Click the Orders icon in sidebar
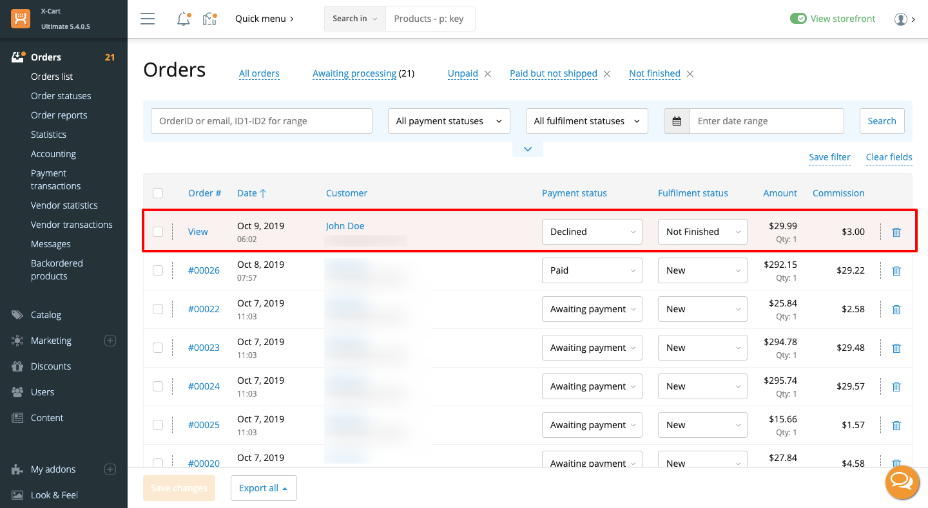The width and height of the screenshot is (928, 508). pos(18,57)
